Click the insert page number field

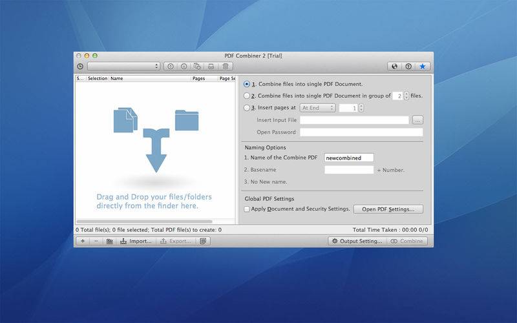coord(348,108)
